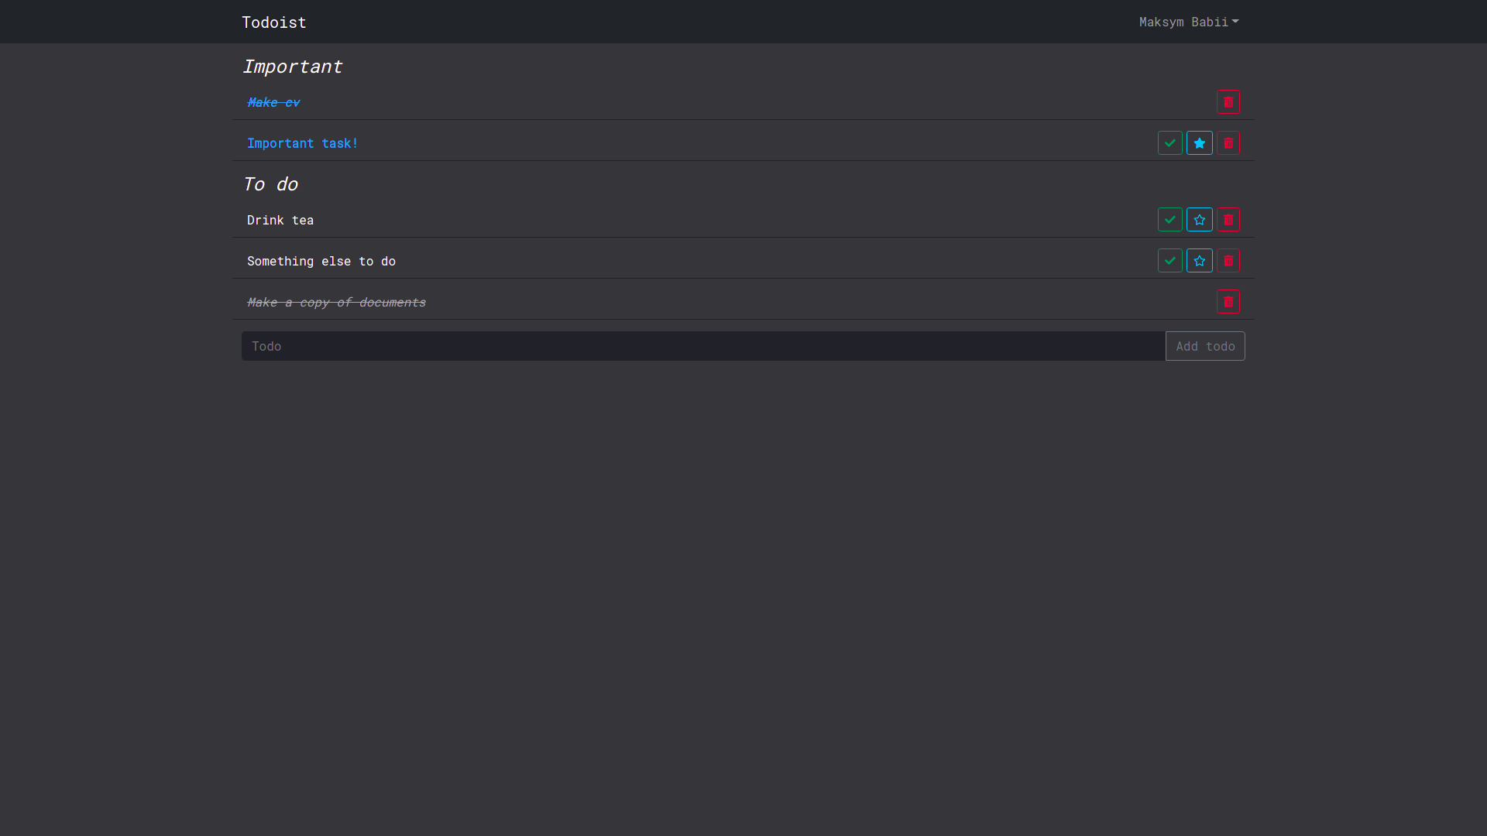Complete the Something else to do task
1487x836 pixels.
(x=1169, y=261)
